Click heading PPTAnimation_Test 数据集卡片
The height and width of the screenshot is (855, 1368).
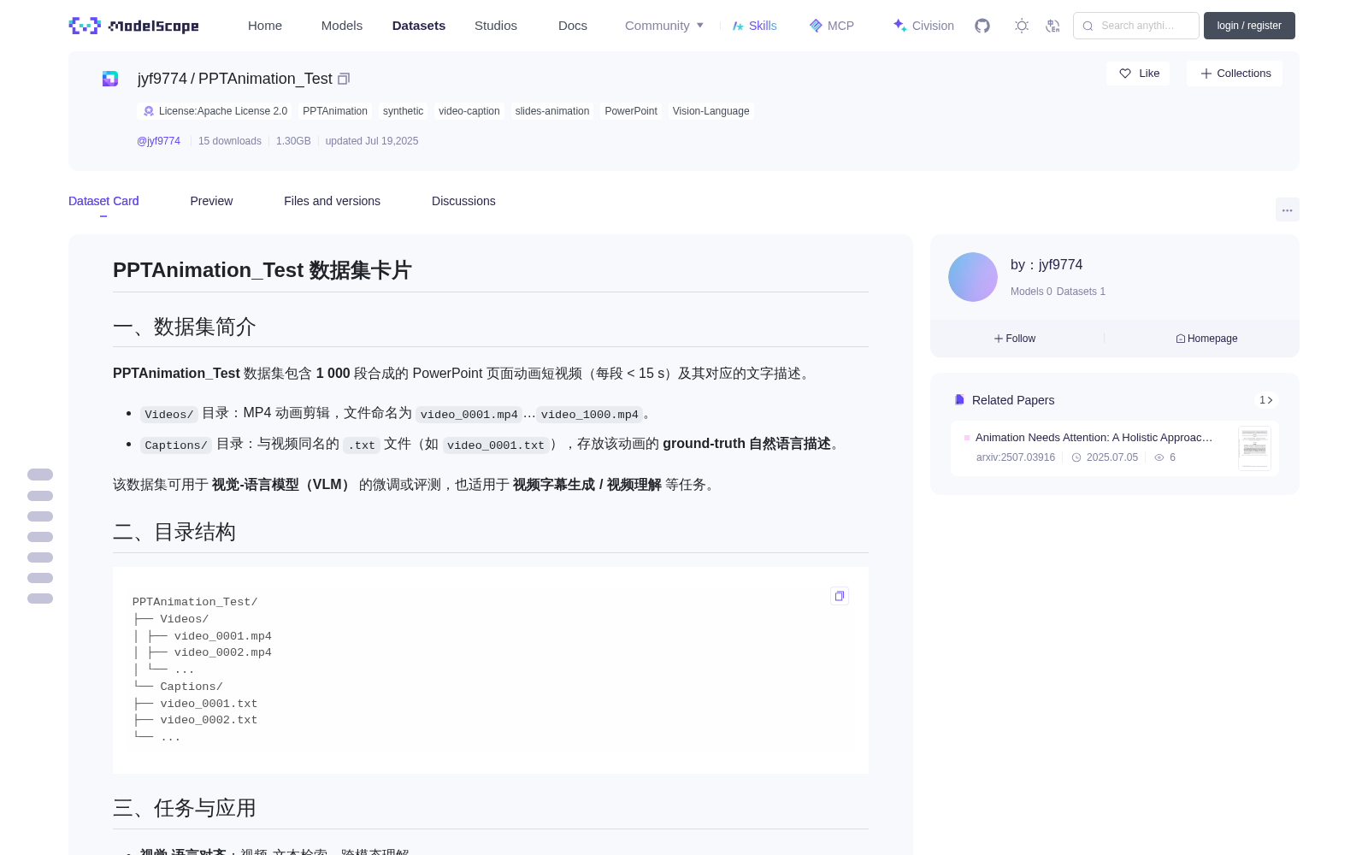click(x=262, y=270)
